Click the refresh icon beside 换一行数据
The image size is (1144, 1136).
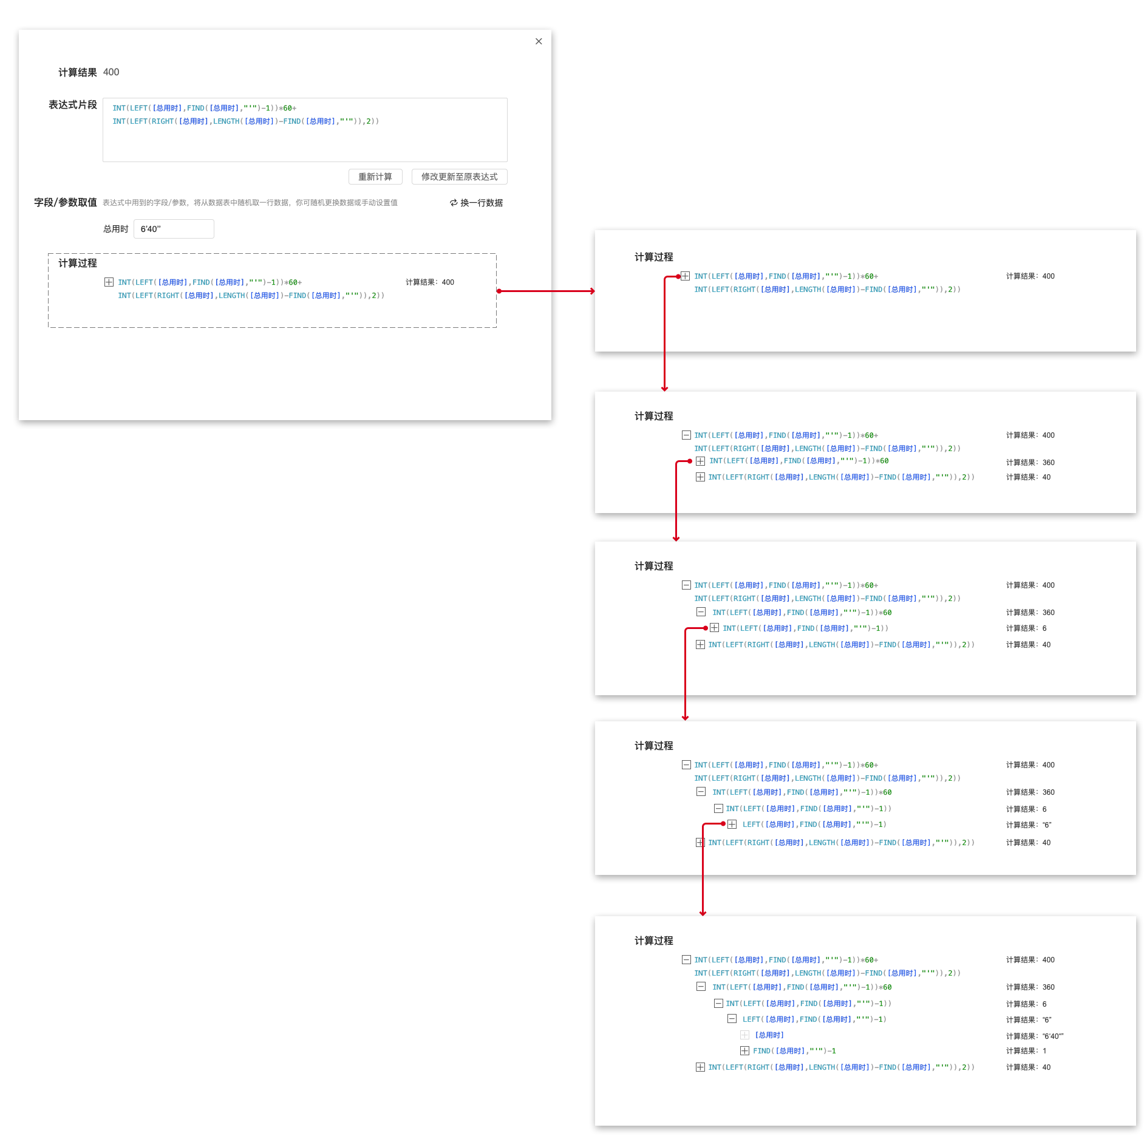(x=454, y=203)
